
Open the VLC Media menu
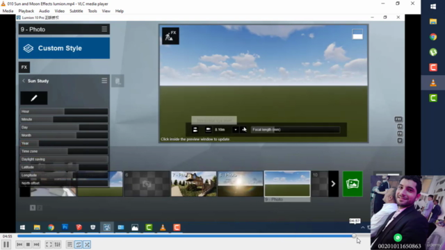(8, 11)
